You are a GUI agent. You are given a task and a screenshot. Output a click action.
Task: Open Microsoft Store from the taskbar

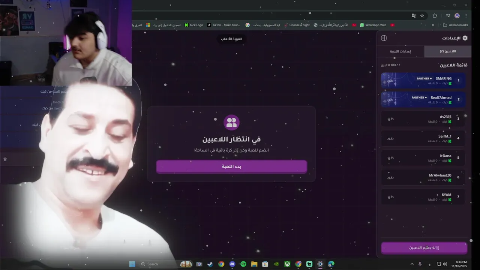pos(265,264)
